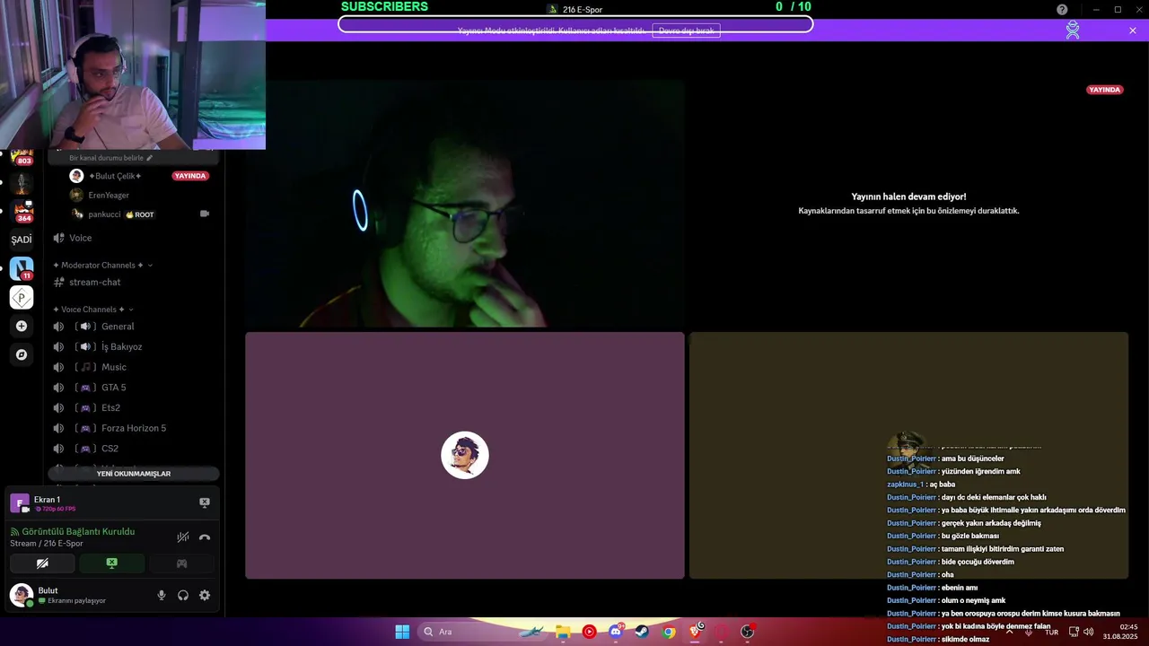Expand the system tray hidden icons chevron

(x=1010, y=632)
